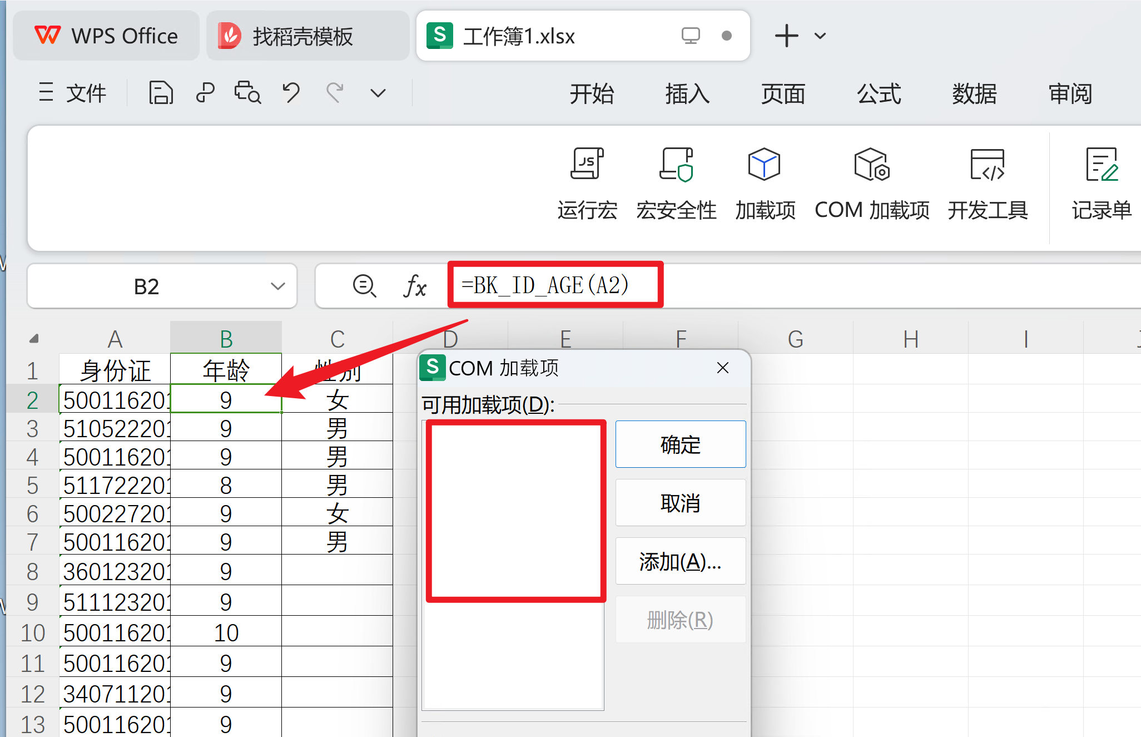This screenshot has height=737, width=1141.
Task: Click the available add-ins list box
Action: pos(513,565)
